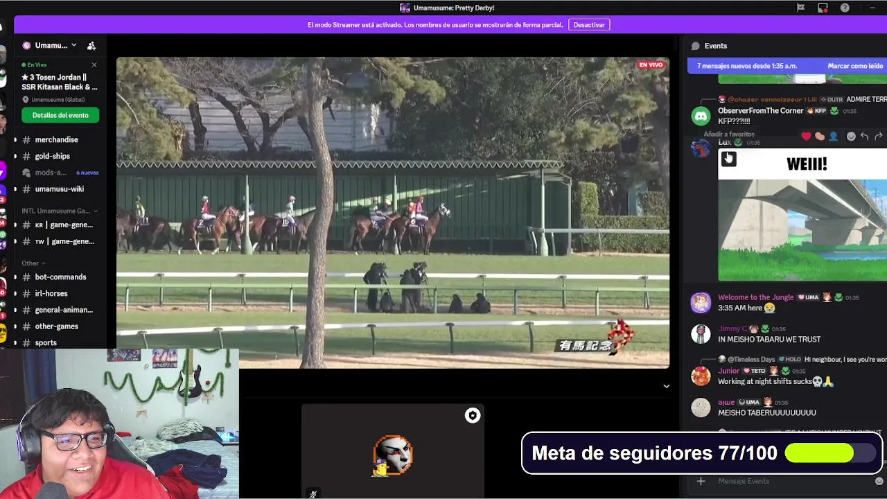Click the reply arrow on hovered message
Screen dimensions: 887x499
point(864,137)
